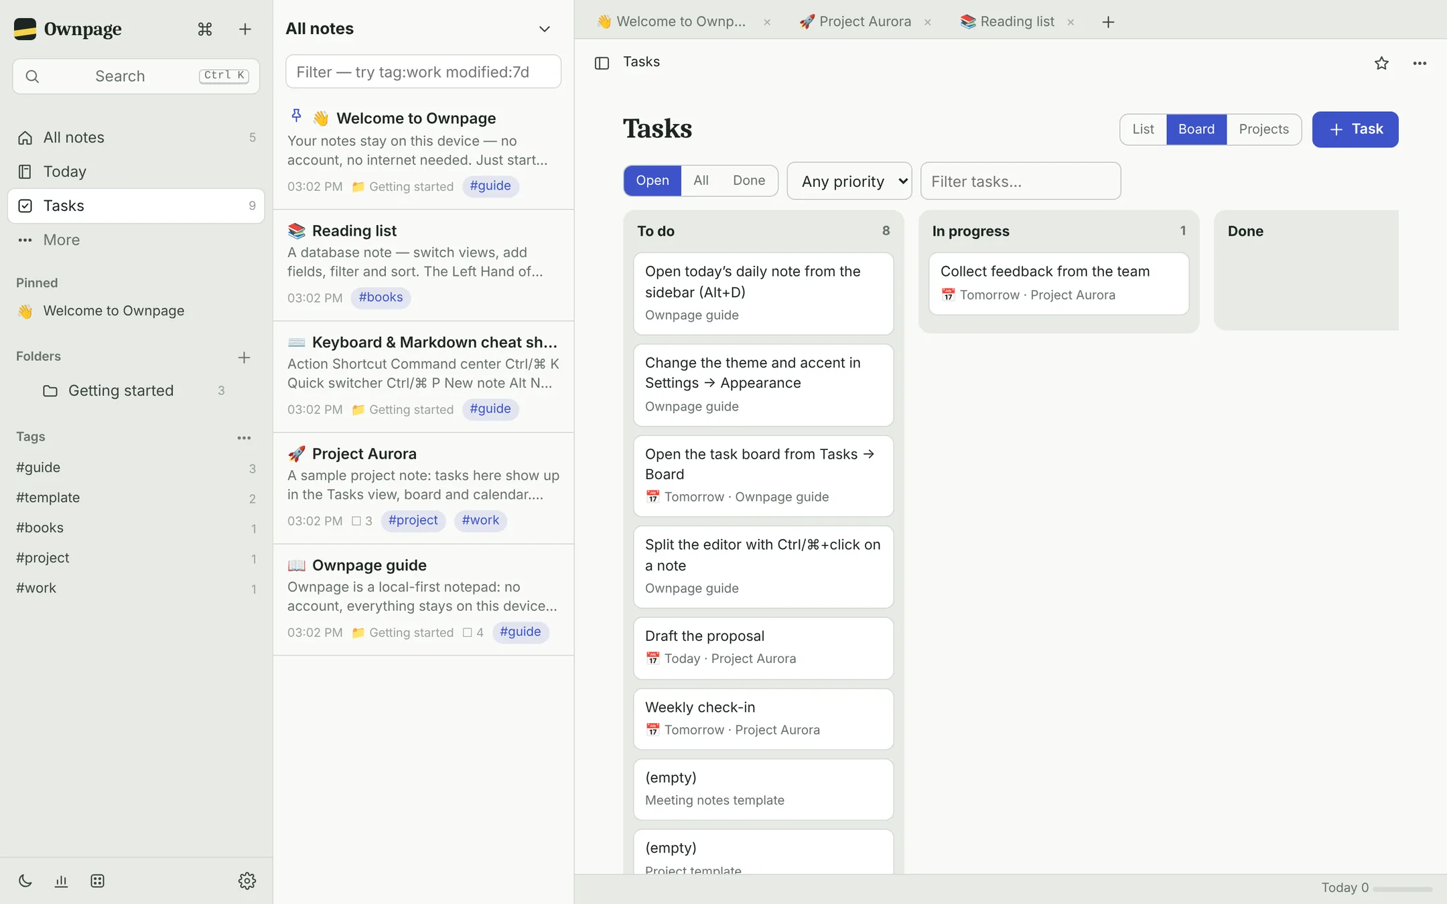Close the Reading list tab
The height and width of the screenshot is (904, 1447).
pyautogui.click(x=1071, y=22)
